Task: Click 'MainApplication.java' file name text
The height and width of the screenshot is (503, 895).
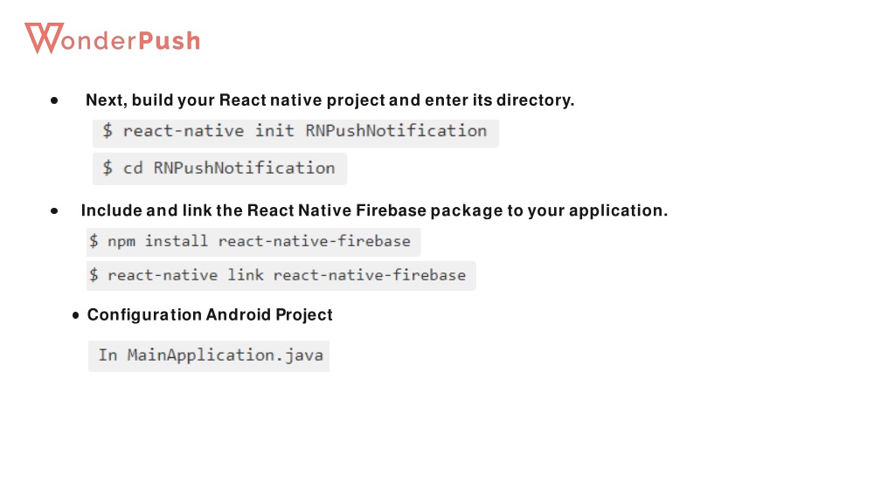Action: (x=225, y=356)
